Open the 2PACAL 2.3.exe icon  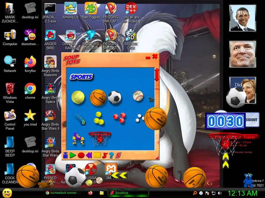[50, 13]
